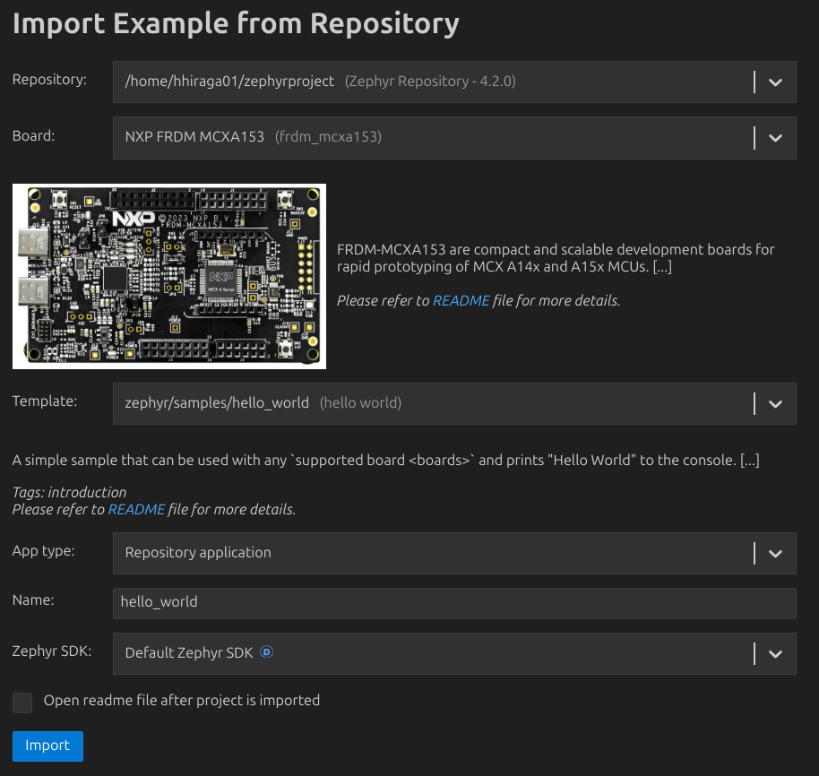The height and width of the screenshot is (776, 819).
Task: Click the 'Tags: introduction' line
Action: 70,493
